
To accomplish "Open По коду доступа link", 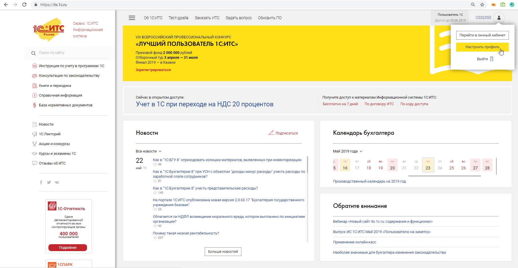I will click(x=414, y=104).
